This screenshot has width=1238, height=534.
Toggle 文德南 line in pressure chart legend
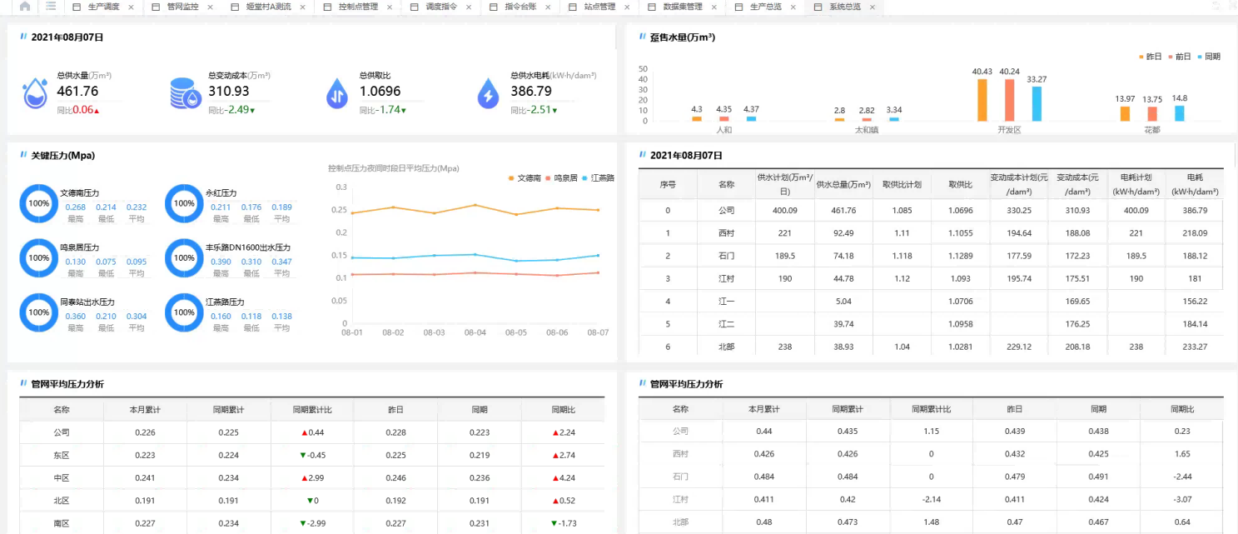[x=524, y=178]
